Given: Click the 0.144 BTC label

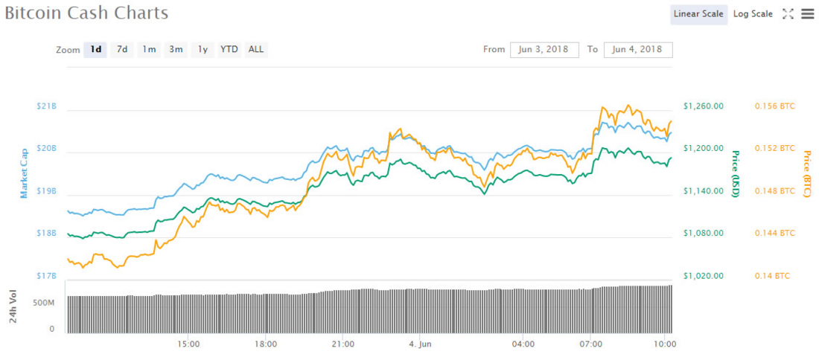Looking at the screenshot, I should pyautogui.click(x=774, y=234).
